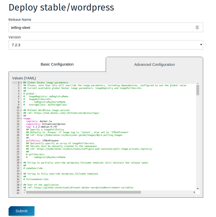The height and width of the screenshot is (217, 216).
Task: Switch to the Basic Configuration tab
Action: tap(57, 64)
